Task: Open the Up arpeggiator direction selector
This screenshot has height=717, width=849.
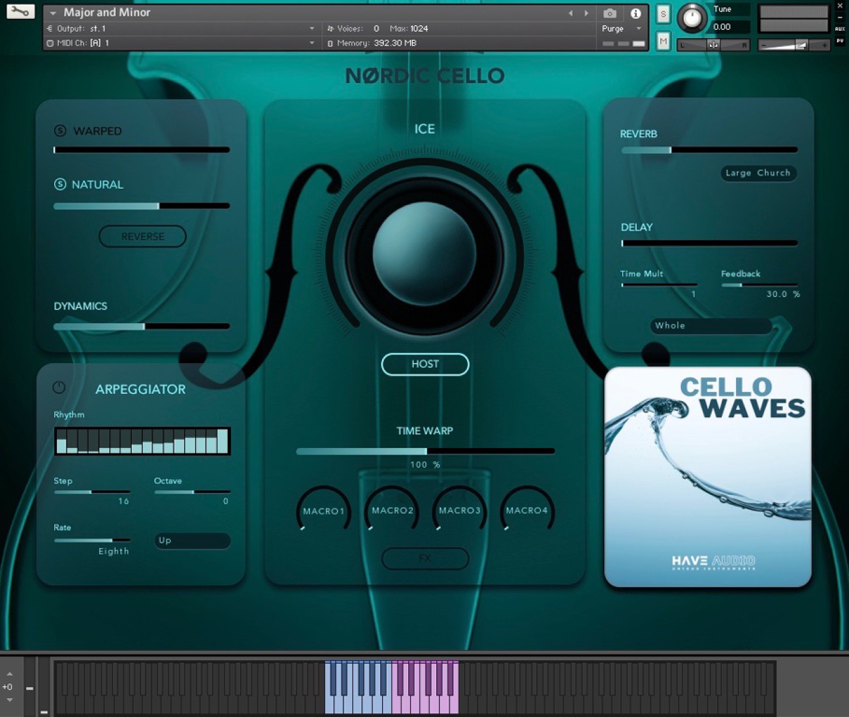Action: point(191,541)
